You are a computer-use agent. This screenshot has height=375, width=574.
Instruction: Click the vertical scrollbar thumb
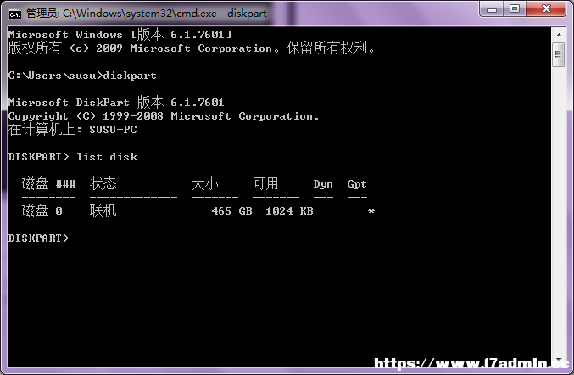pos(559,54)
